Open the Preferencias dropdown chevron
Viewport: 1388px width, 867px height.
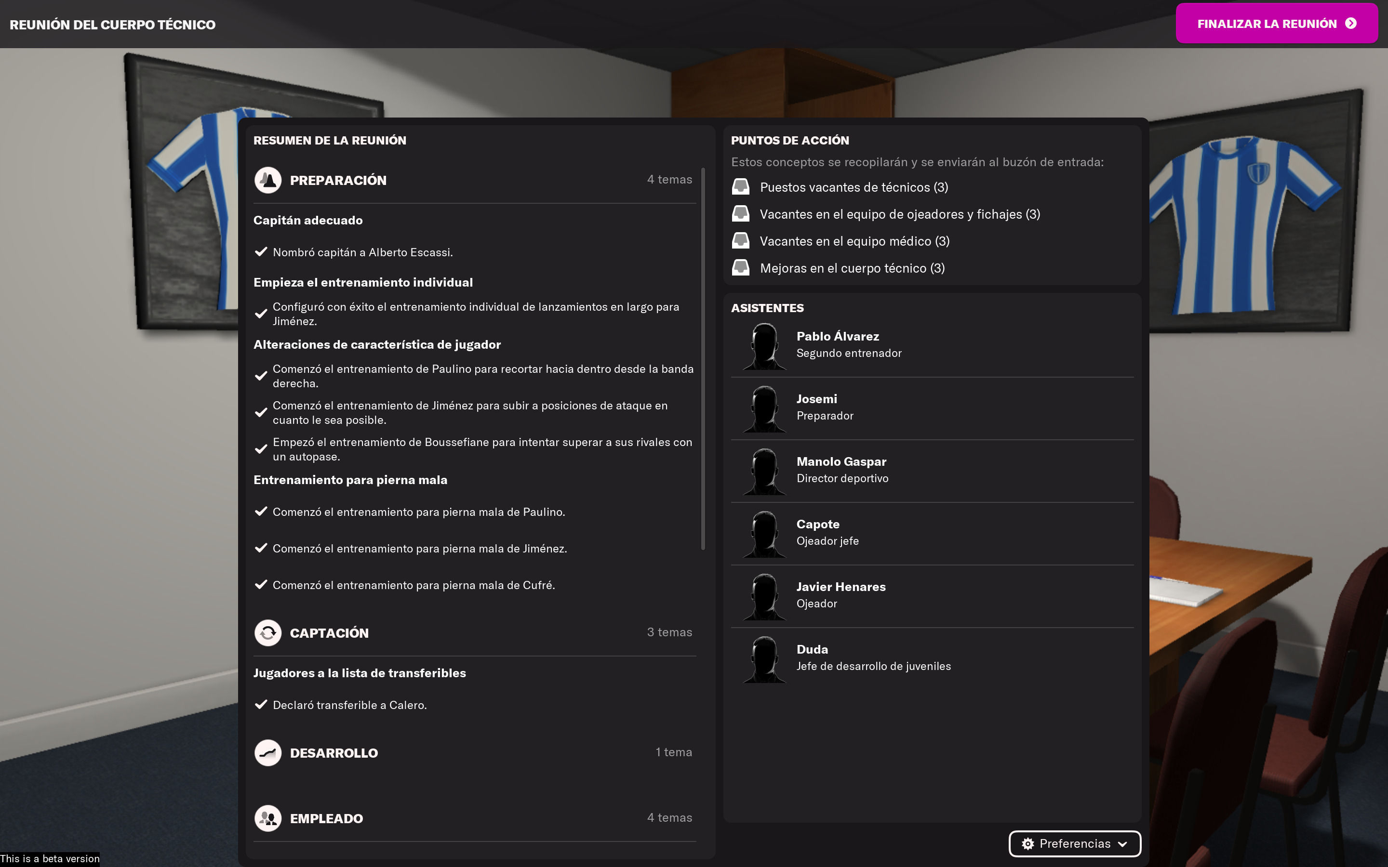tap(1123, 843)
